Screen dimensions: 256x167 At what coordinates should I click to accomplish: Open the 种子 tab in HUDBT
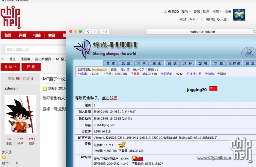click(141, 64)
